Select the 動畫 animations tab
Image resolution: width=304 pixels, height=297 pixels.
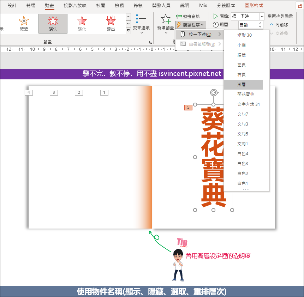pyautogui.click(x=49, y=6)
